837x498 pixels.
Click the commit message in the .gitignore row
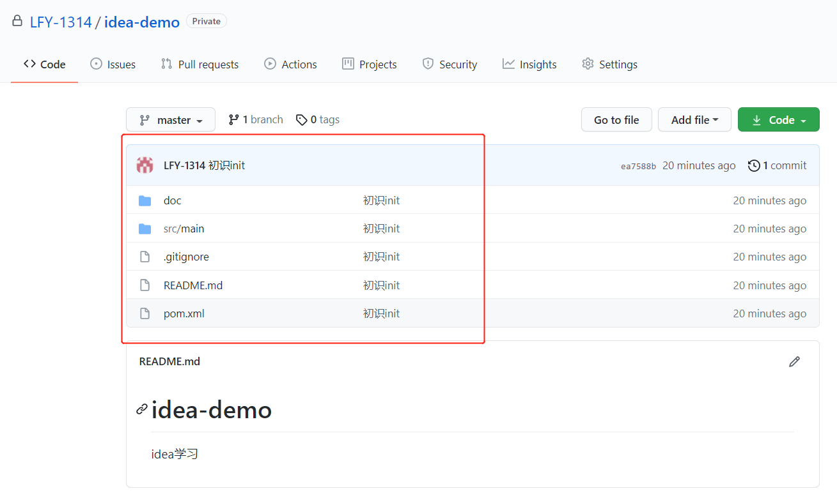click(381, 257)
